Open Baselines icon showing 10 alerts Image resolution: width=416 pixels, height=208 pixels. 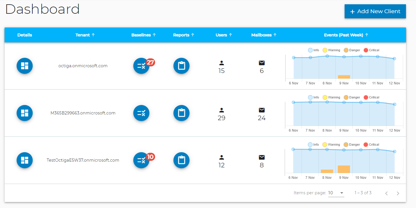pos(141,160)
